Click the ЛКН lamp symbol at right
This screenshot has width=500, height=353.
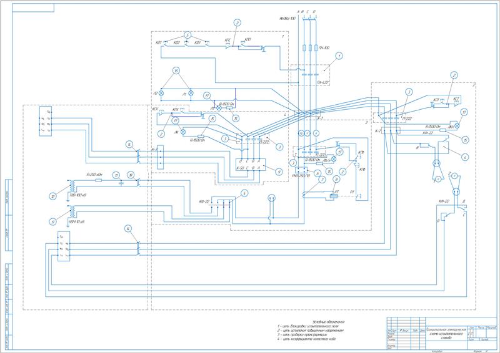click(457, 126)
